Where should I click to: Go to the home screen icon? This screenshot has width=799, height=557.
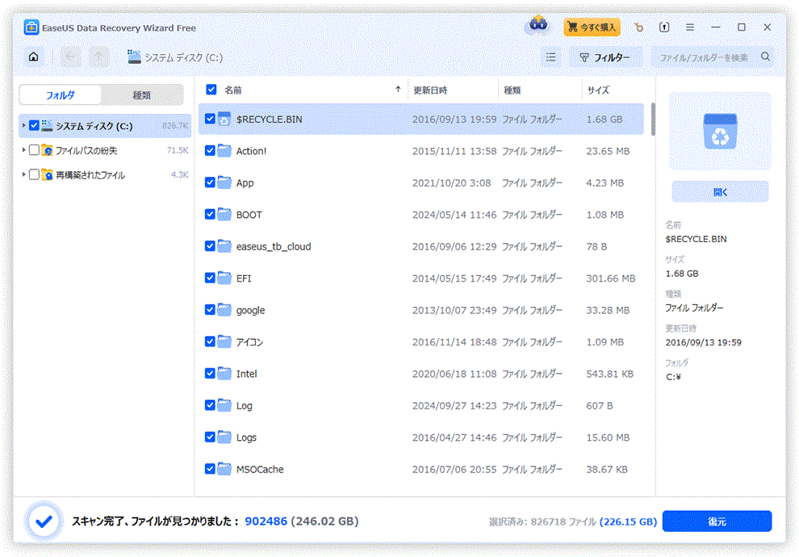[34, 57]
